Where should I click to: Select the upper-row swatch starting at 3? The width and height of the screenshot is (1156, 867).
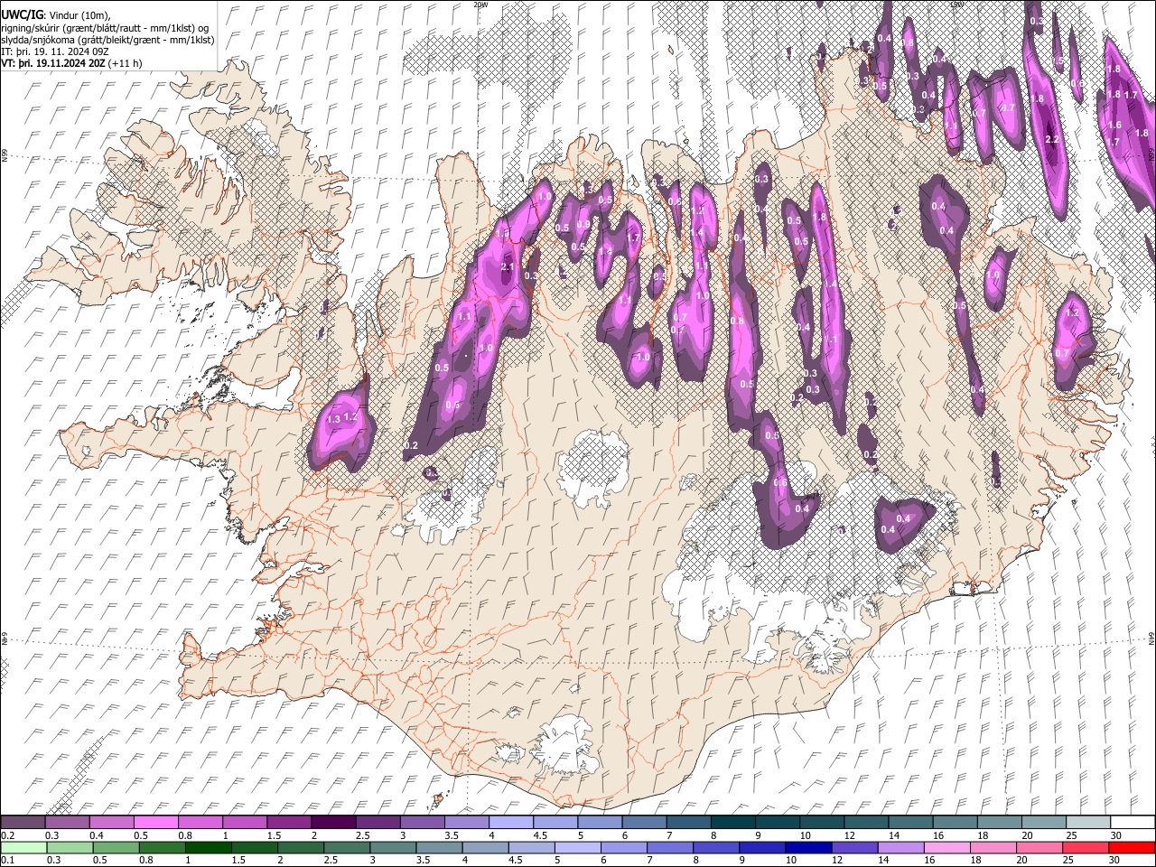pyautogui.click(x=422, y=823)
